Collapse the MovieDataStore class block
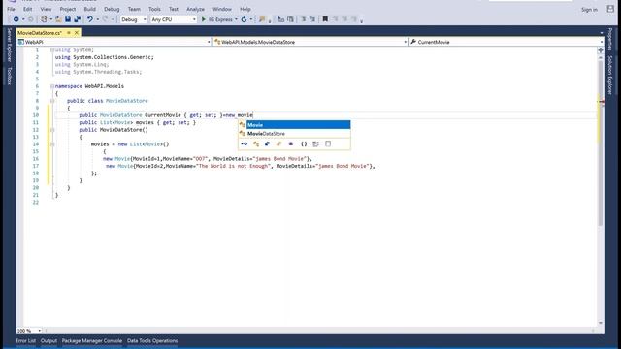Screen dimensions: 621x349 pyautogui.click(x=52, y=101)
